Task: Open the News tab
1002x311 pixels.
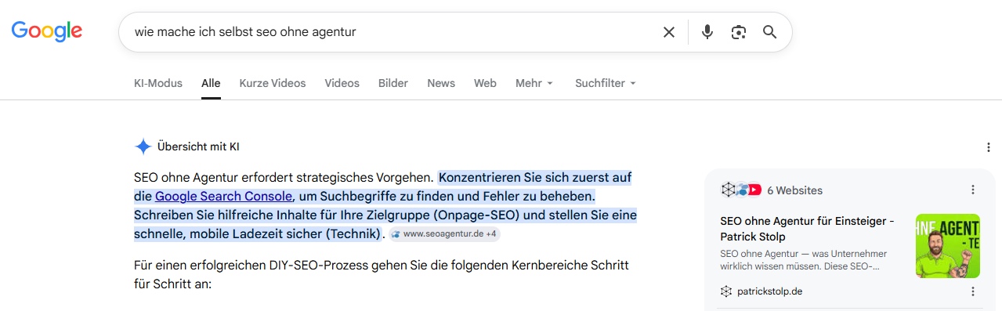Action: coord(441,83)
